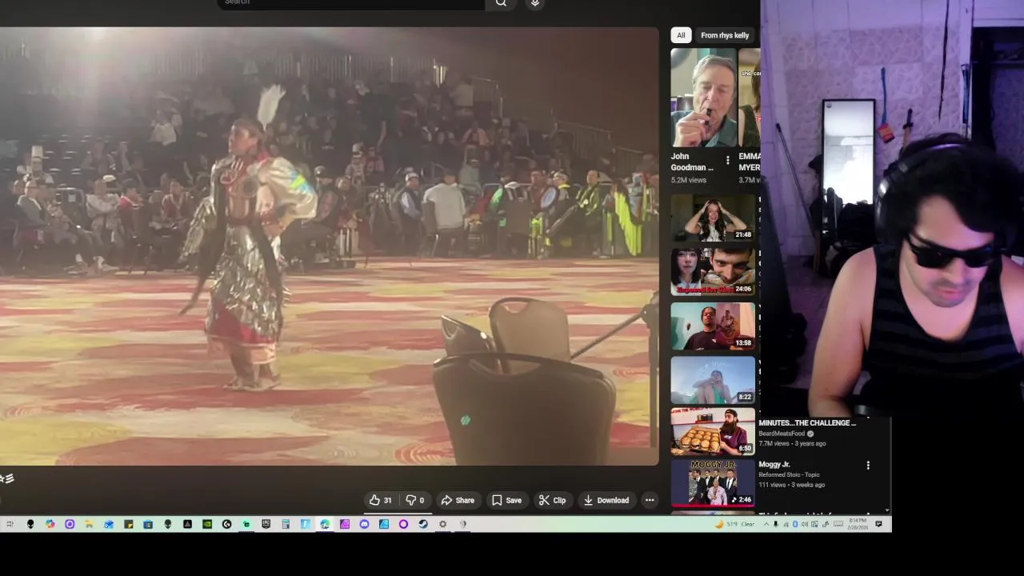
Task: Open the BeardMeatsFood 6:50 burger thumbnail
Action: tap(713, 431)
